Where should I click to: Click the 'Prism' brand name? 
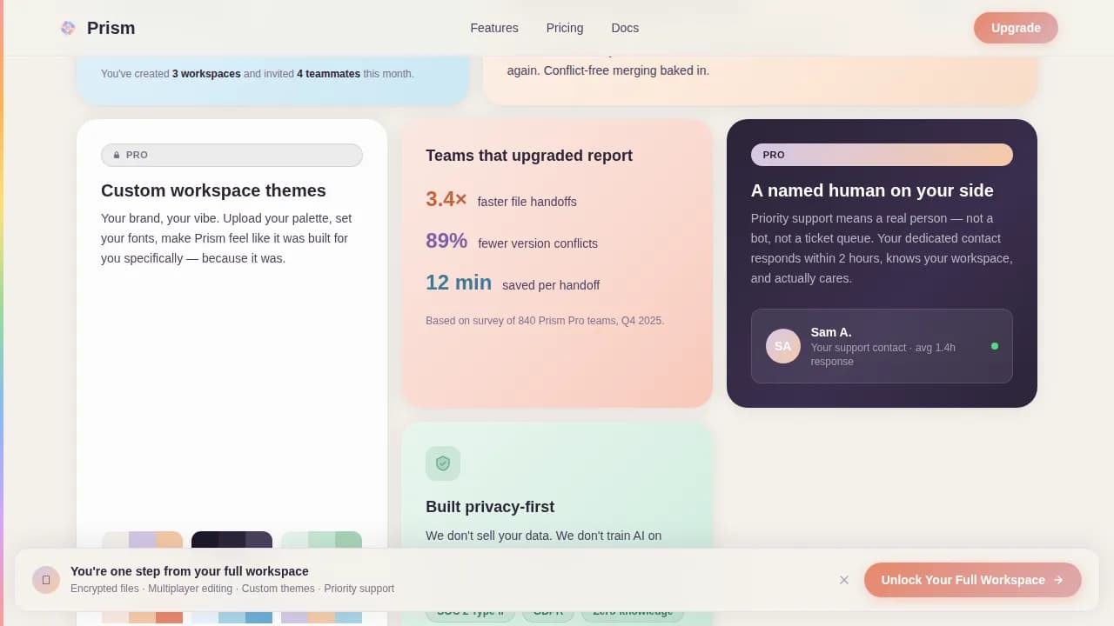[x=111, y=28]
